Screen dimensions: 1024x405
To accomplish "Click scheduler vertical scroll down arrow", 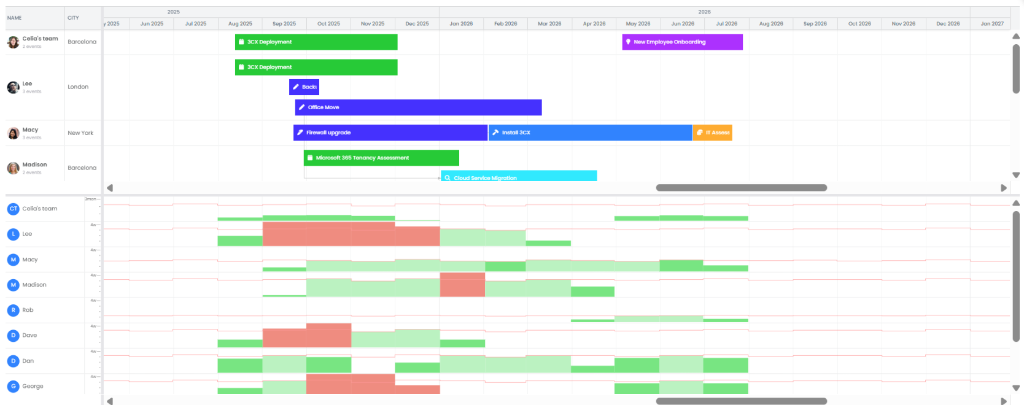I will (x=1016, y=175).
